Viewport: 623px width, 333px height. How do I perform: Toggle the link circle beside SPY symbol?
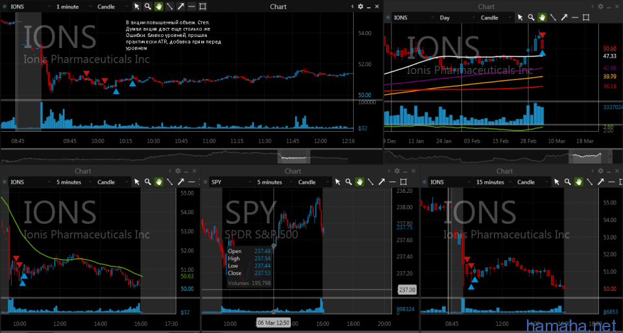tap(206, 182)
